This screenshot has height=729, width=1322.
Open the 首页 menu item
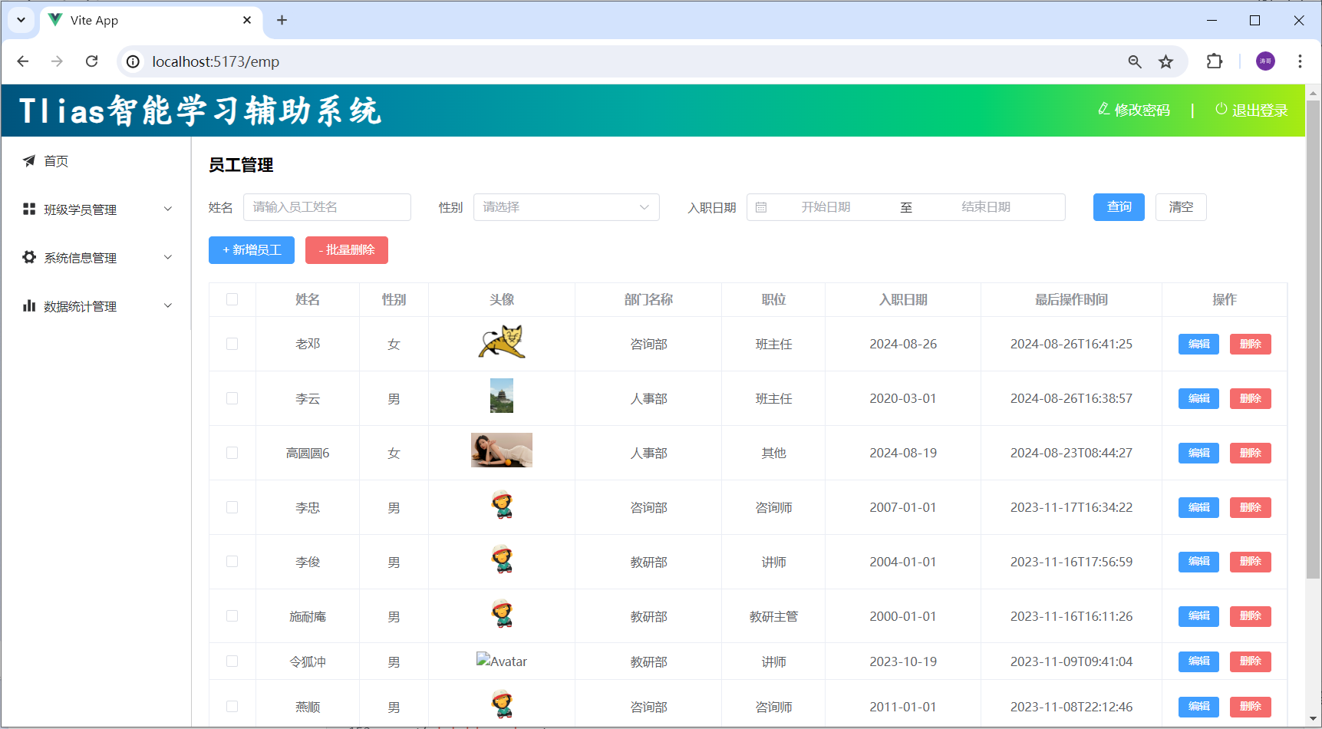[56, 161]
